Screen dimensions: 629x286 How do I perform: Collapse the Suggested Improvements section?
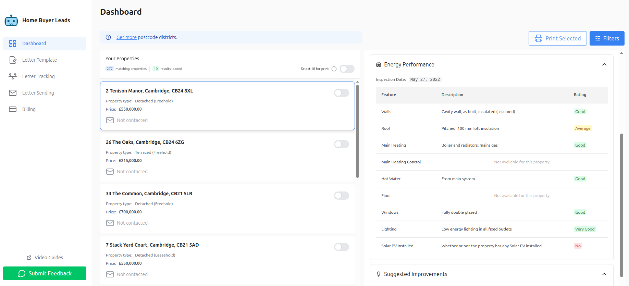point(604,274)
